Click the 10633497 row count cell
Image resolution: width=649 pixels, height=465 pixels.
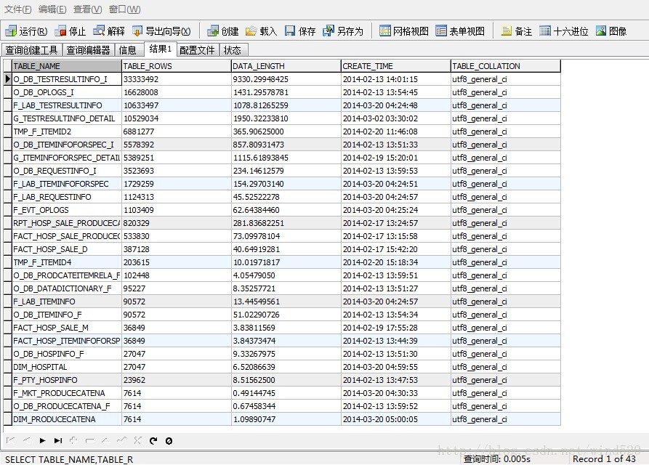click(x=177, y=105)
